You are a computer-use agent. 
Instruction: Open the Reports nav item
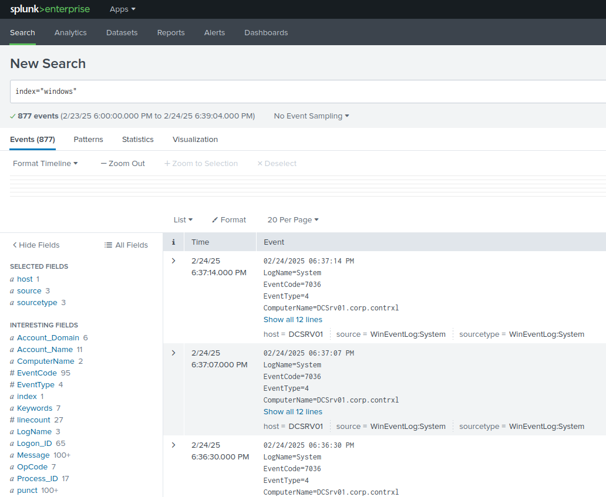coord(171,33)
